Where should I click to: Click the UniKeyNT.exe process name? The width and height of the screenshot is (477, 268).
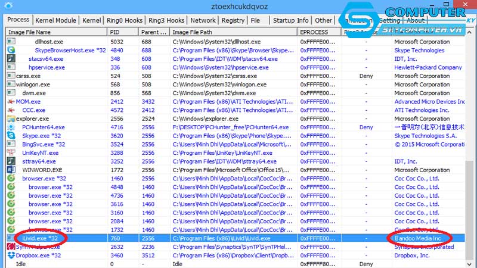click(x=40, y=153)
